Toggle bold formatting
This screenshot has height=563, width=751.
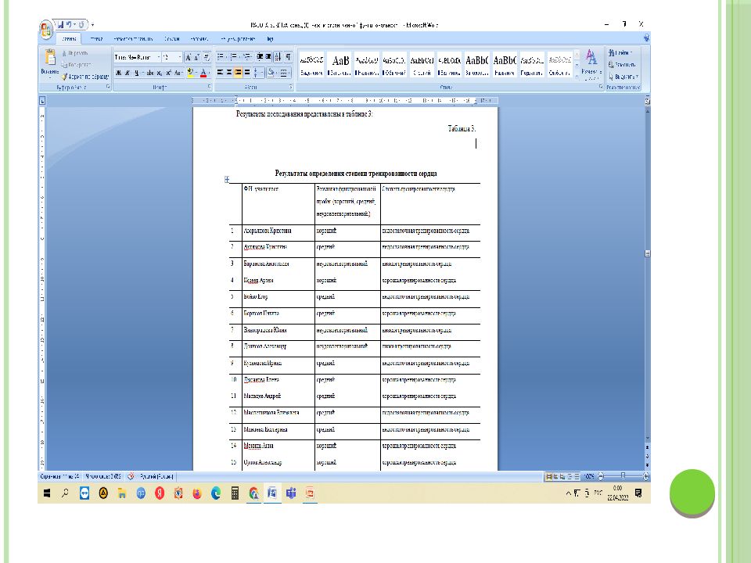point(119,73)
